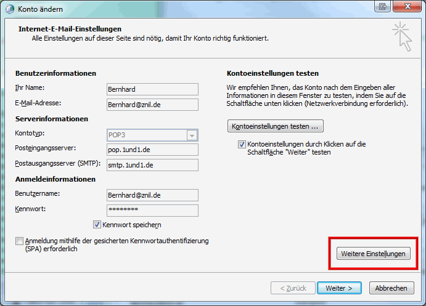Image resolution: width=426 pixels, height=306 pixels.
Task: Go back using the Zurück button
Action: pos(293,288)
